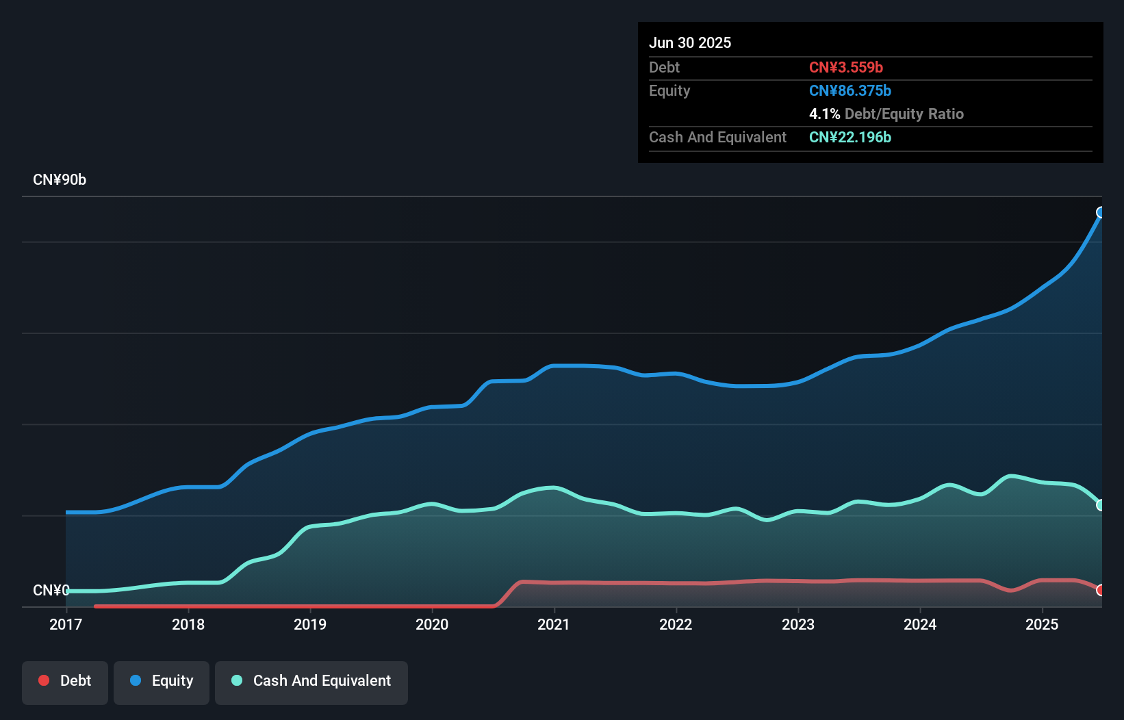Click the teal Cash And Equivalent dot icon
Screen dimensions: 1124x720
[236, 680]
